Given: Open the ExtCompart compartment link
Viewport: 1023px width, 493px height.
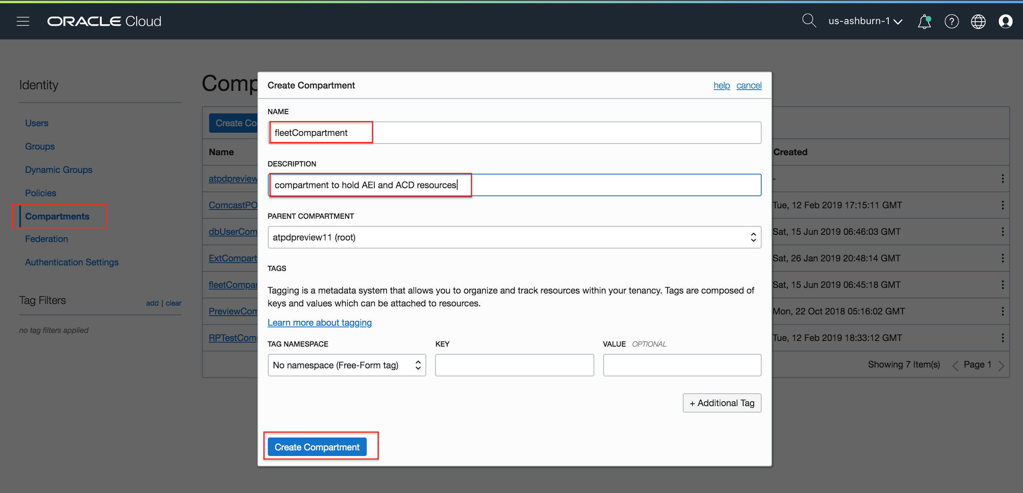Looking at the screenshot, I should tap(233, 258).
